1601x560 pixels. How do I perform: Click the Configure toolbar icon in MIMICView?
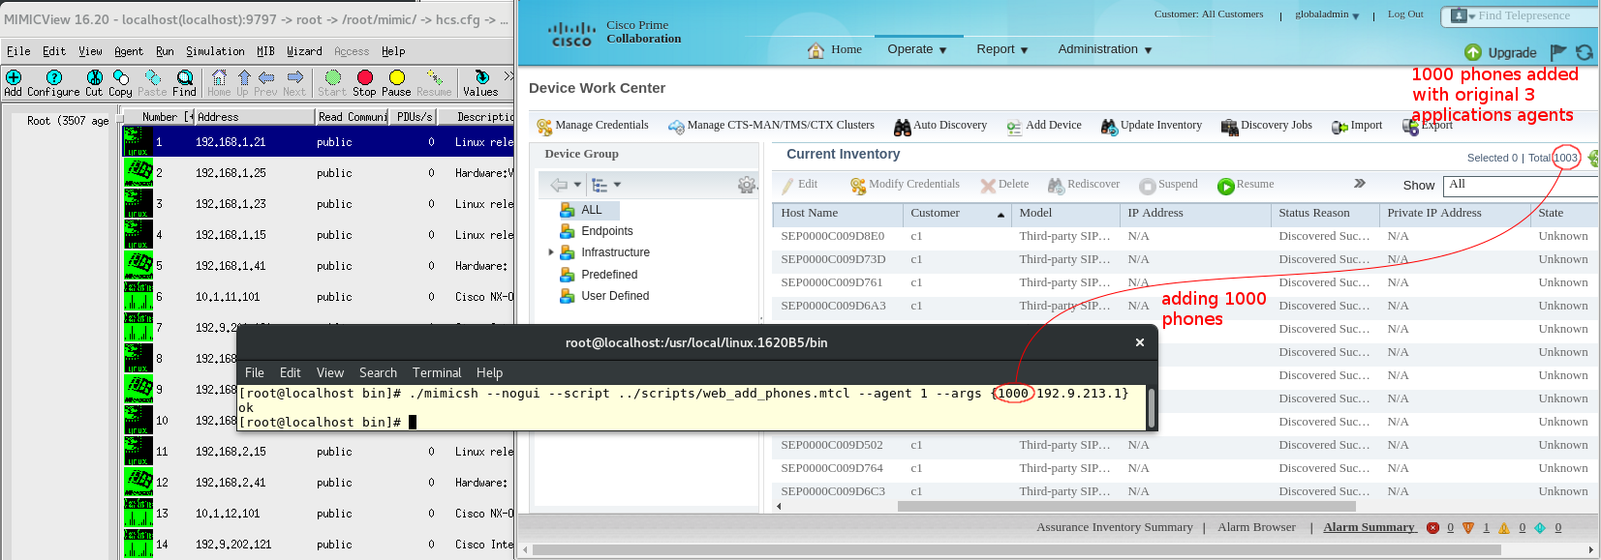(x=54, y=77)
